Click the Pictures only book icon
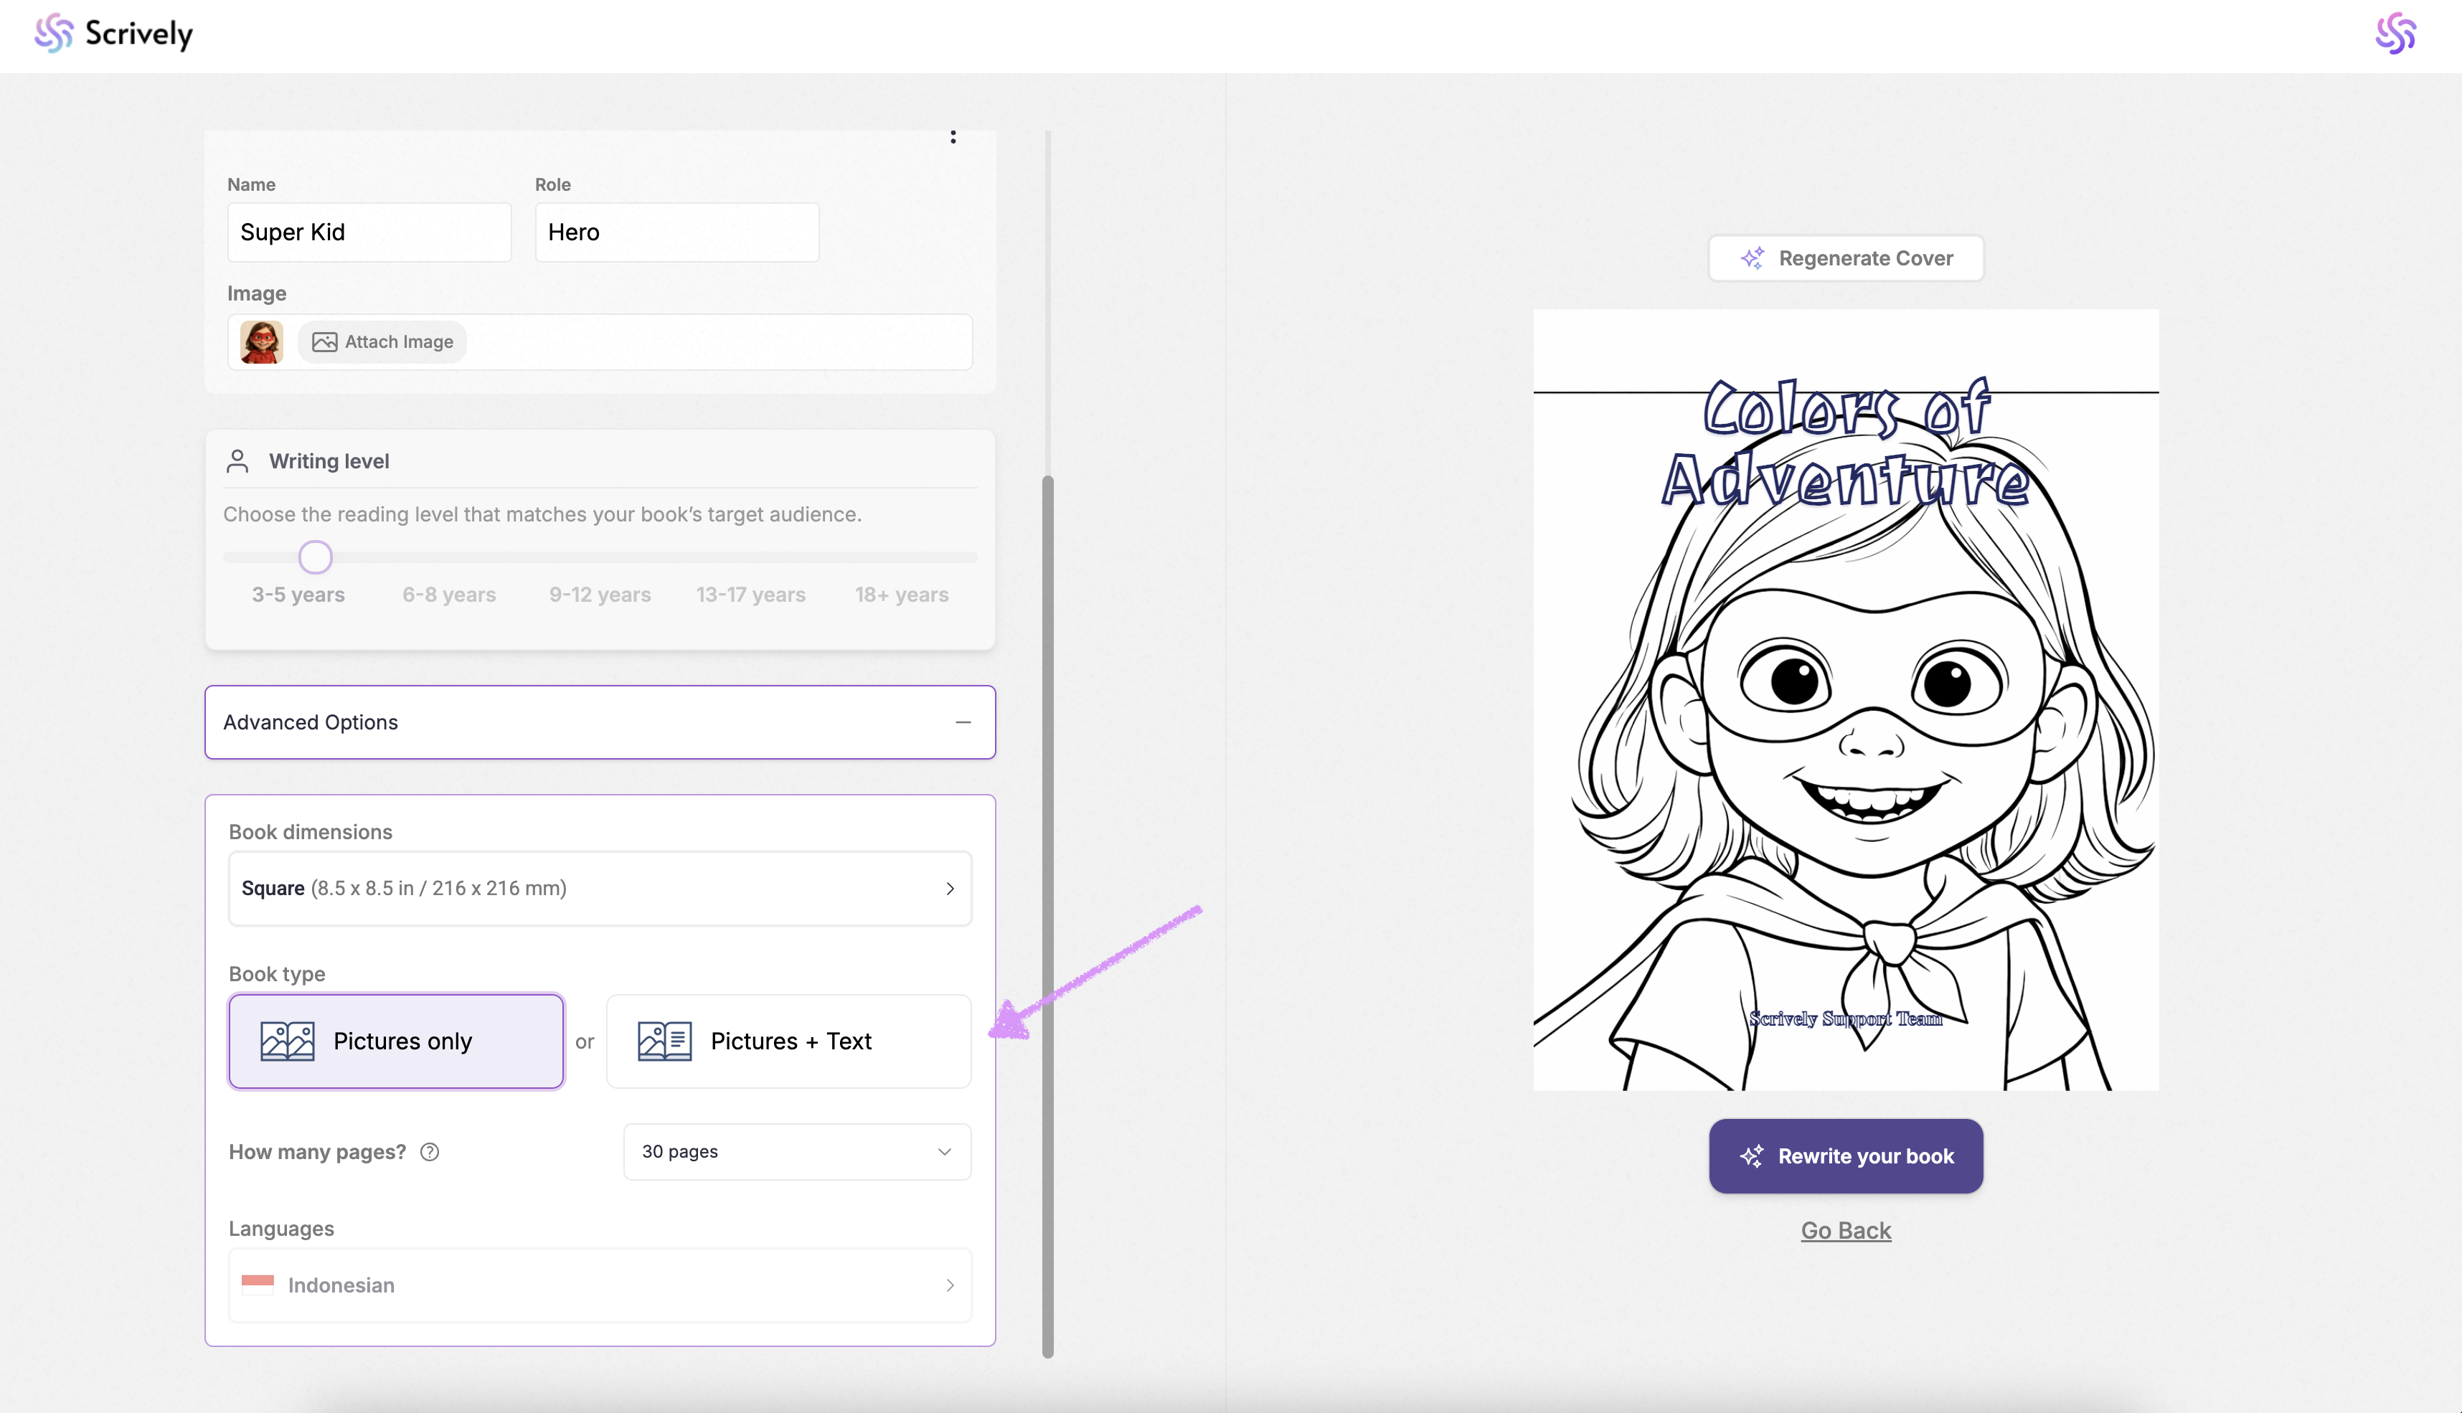This screenshot has height=1413, width=2462. coord(287,1041)
